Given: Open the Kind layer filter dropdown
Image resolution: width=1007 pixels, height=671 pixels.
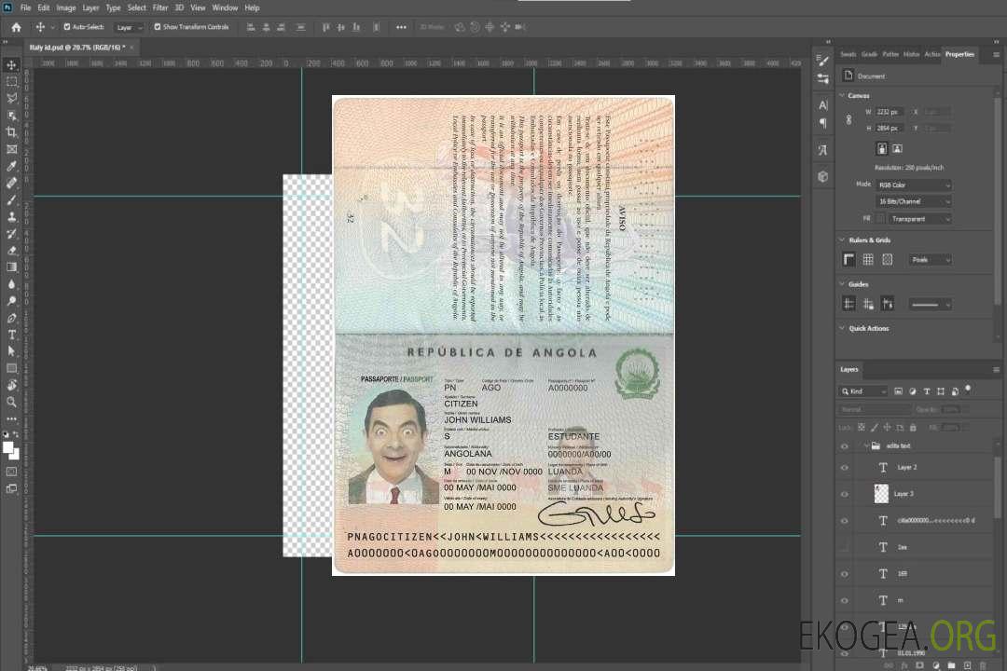Looking at the screenshot, I should pyautogui.click(x=863, y=391).
